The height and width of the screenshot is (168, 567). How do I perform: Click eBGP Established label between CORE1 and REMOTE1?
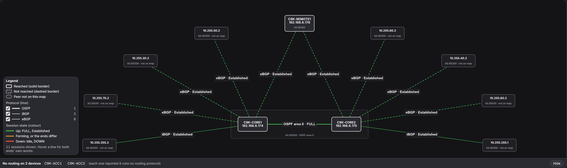[x=276, y=74]
